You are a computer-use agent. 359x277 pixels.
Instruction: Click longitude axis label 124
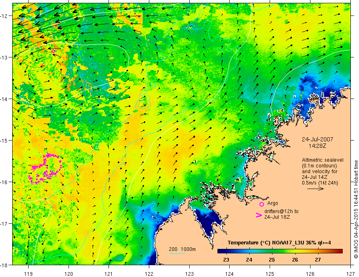(230, 274)
